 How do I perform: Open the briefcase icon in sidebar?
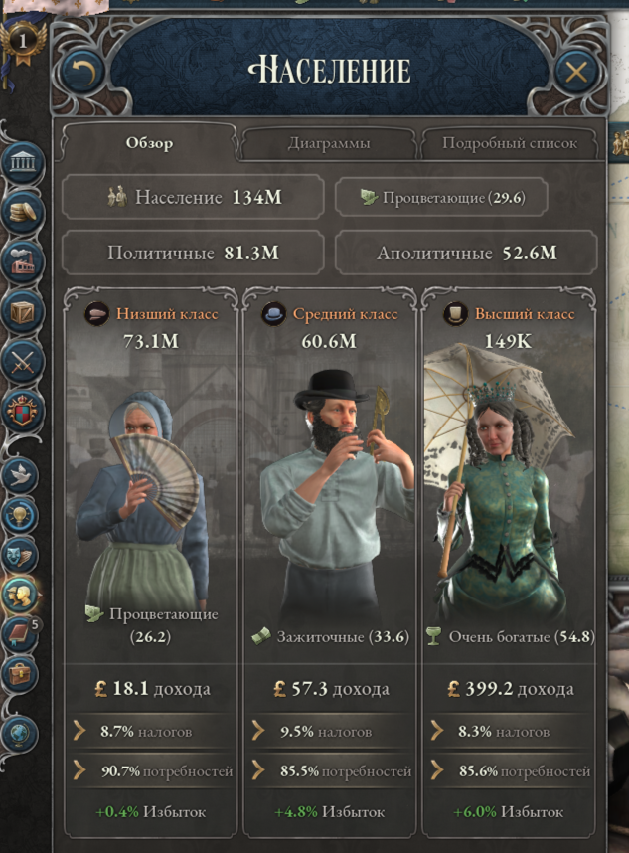coord(21,675)
